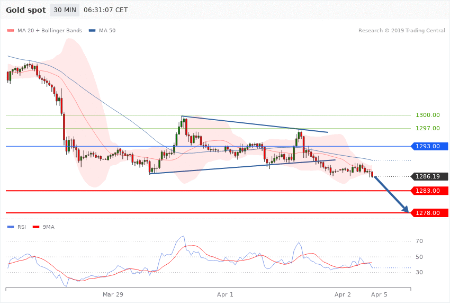
Task: Click the MA 20 + Bollinger Bands label
Action: [50, 30]
